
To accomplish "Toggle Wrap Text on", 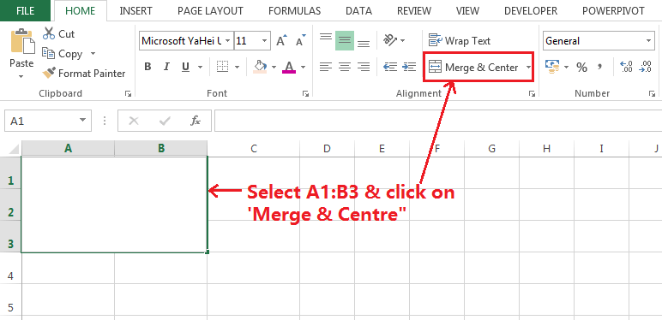I will pyautogui.click(x=460, y=41).
